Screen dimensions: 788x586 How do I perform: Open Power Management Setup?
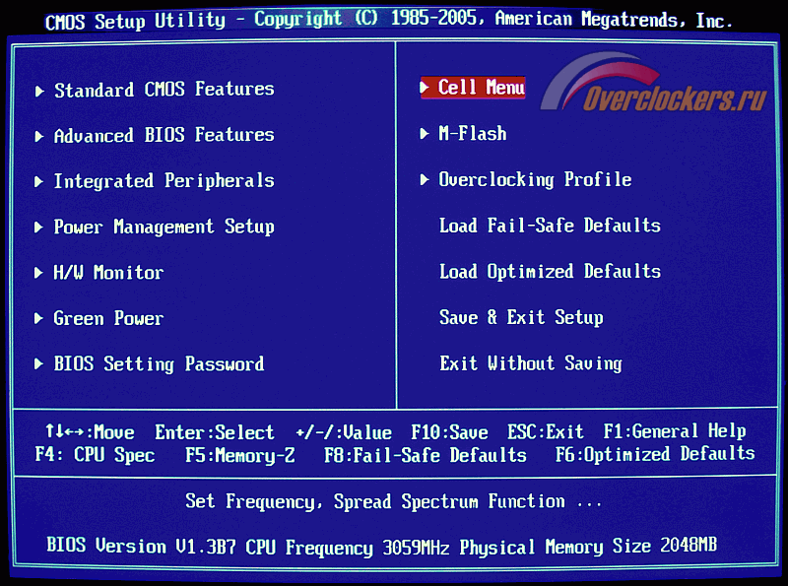[164, 227]
